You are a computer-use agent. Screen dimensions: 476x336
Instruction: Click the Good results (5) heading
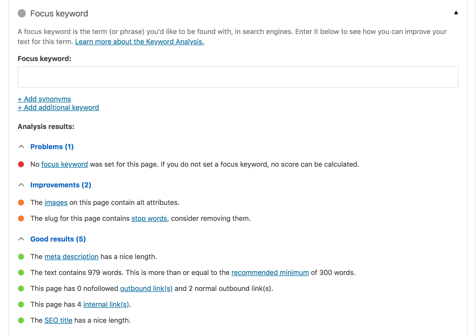coord(58,239)
